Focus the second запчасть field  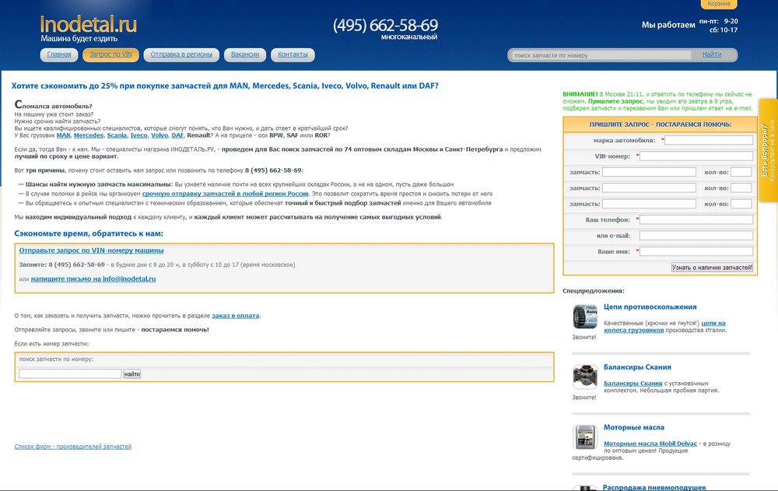pyautogui.click(x=649, y=188)
